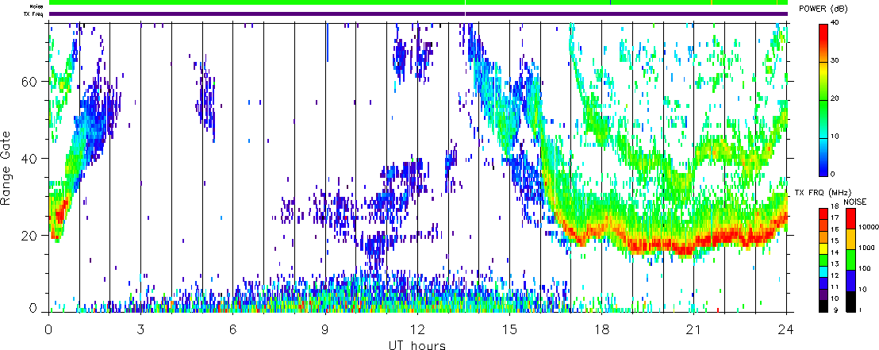Image resolution: width=879 pixels, height=350 pixels.
Task: Click the 100 value on the NOISE scale
Action: pos(865,269)
